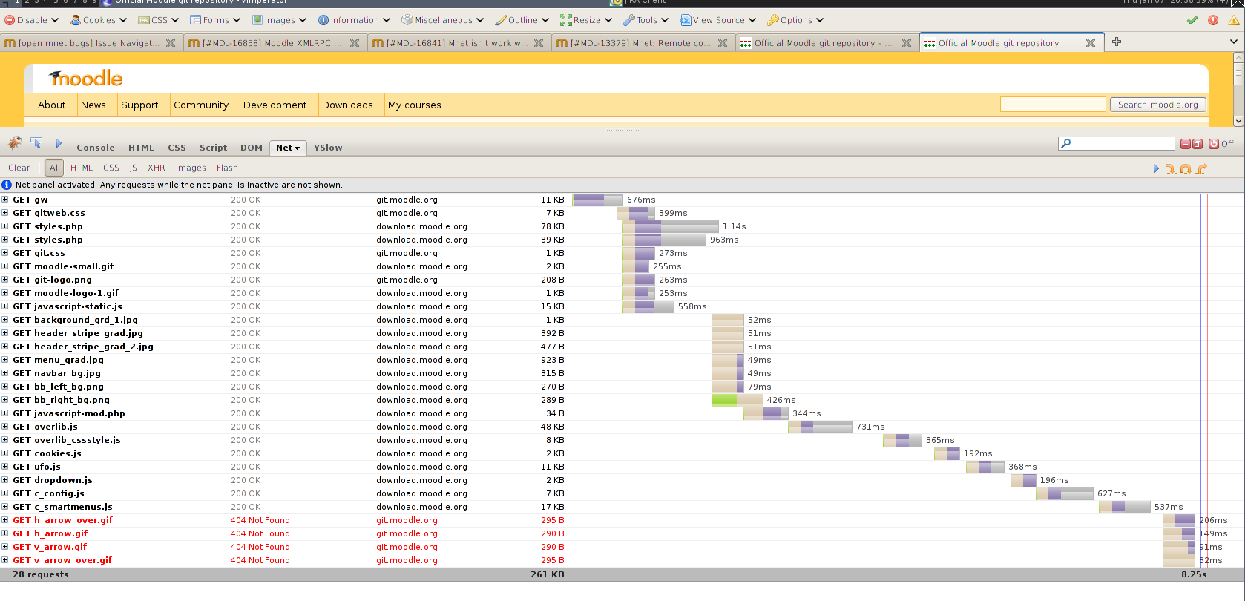Screen dimensions: 1245x601
Task: Open a new browser tab with plus icon
Action: click(1117, 42)
